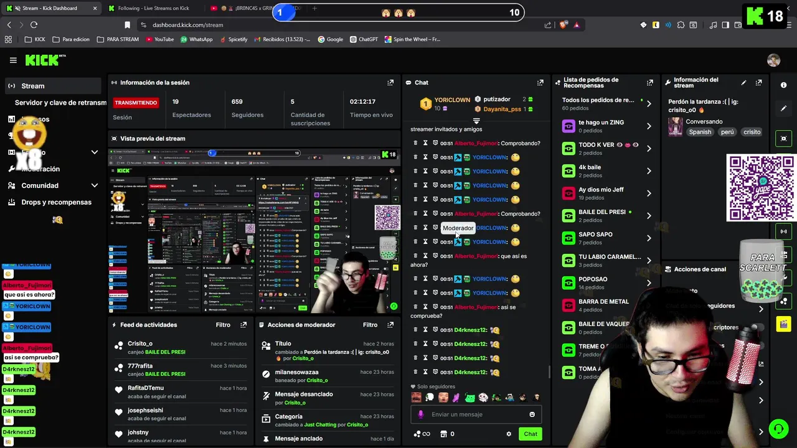Delete Alberto_Fujimori's first Comprobando message
Screen dimensions: 797x448
coord(415,143)
